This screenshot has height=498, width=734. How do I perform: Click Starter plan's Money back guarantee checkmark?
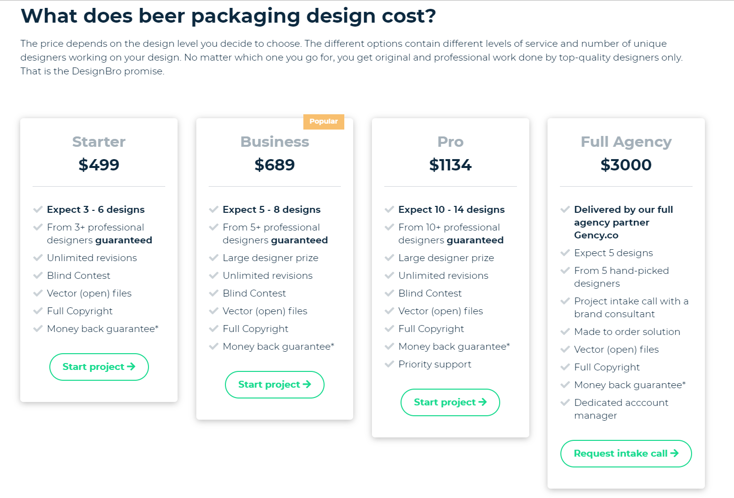(38, 329)
